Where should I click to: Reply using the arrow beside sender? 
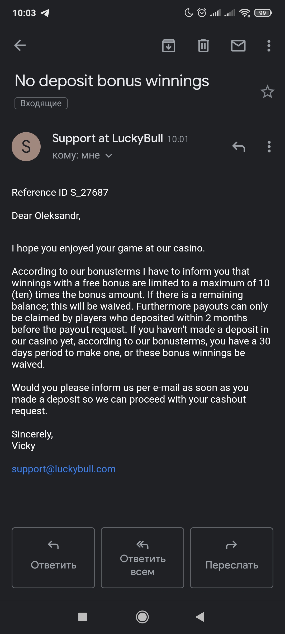tap(239, 147)
